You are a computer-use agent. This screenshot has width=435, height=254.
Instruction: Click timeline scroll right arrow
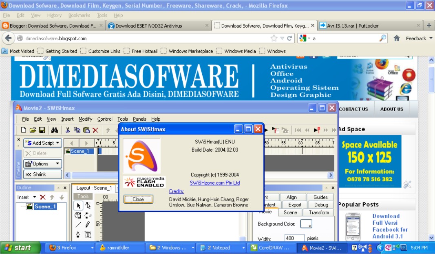pos(330,175)
